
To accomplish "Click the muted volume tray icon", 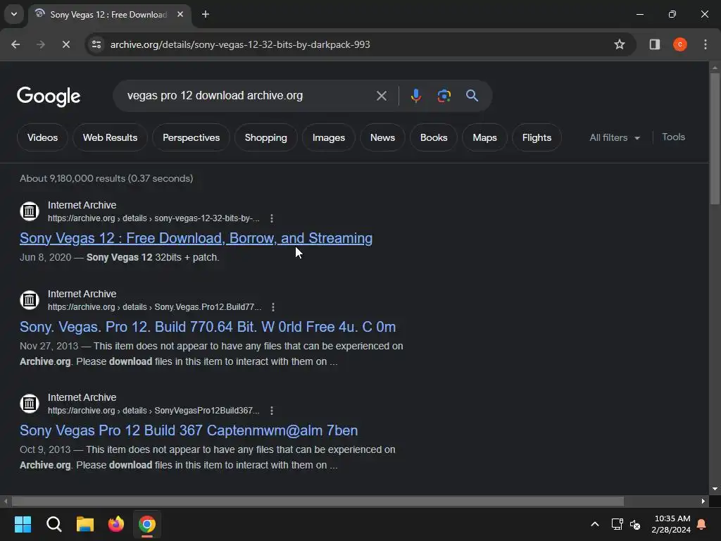I will 635,524.
